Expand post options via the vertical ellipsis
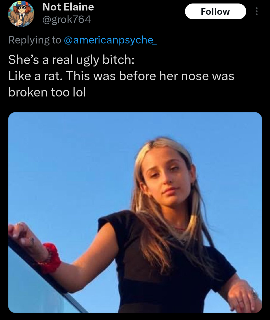The width and height of the screenshot is (270, 320). tap(256, 11)
